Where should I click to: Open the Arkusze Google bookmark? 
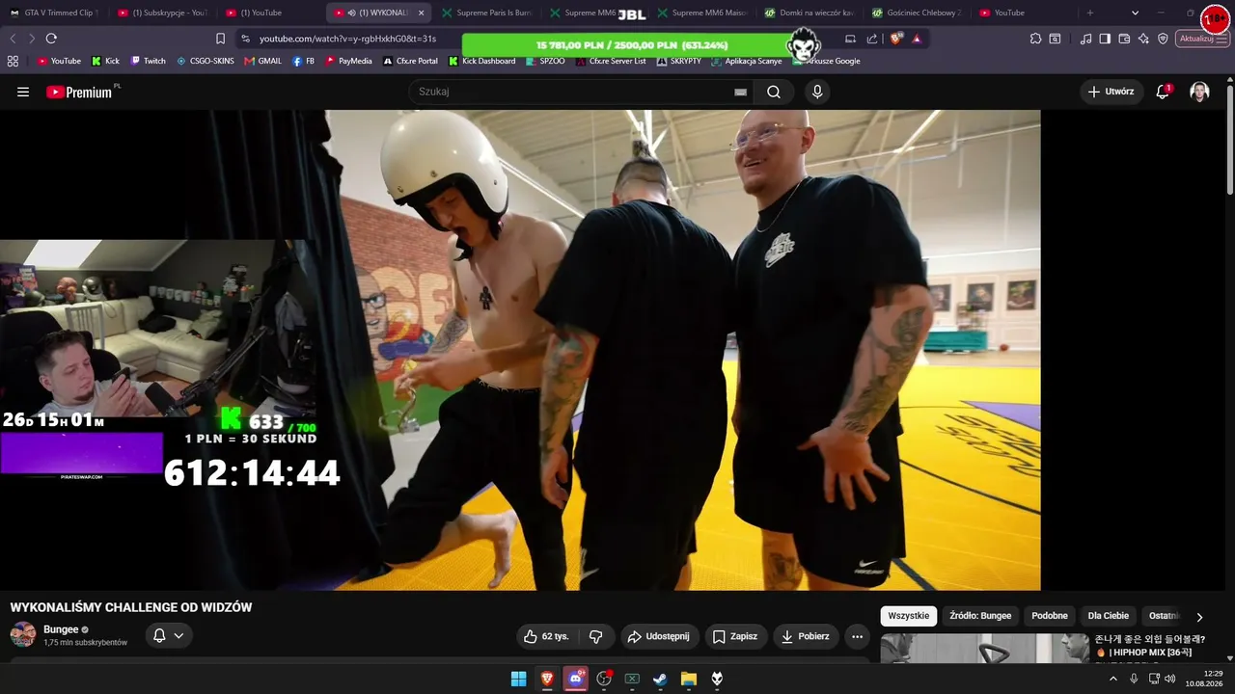coord(827,61)
